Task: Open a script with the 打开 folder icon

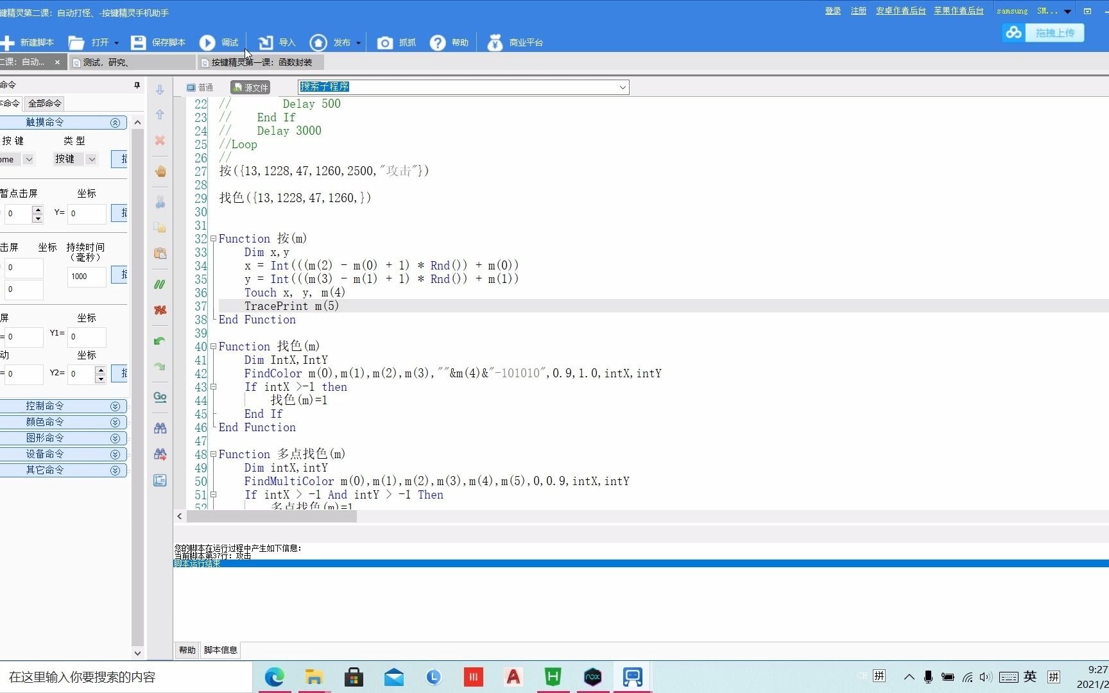Action: click(x=76, y=42)
